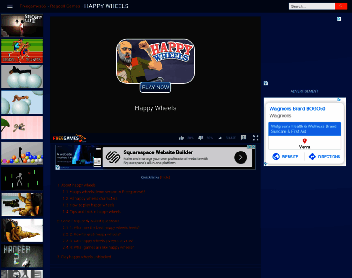Open the Ragdoll Runners game thumbnail
The height and width of the screenshot is (278, 352).
coord(22,51)
